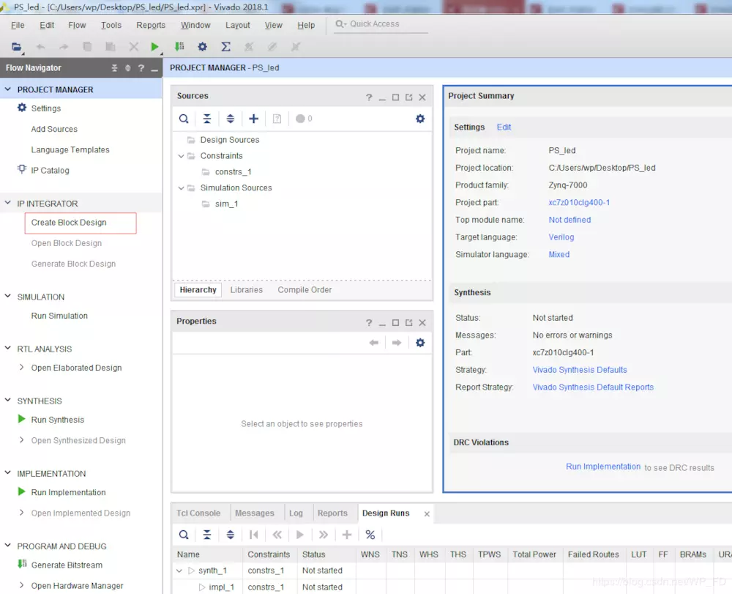Open the File menu
732x594 pixels.
pos(18,25)
